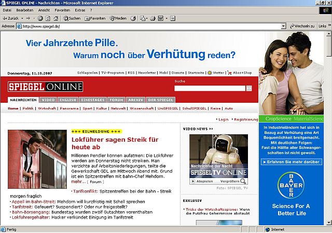Screen dimensions: 332x233
Task: Open the RSS link in top bar
Action: [x=131, y=73]
